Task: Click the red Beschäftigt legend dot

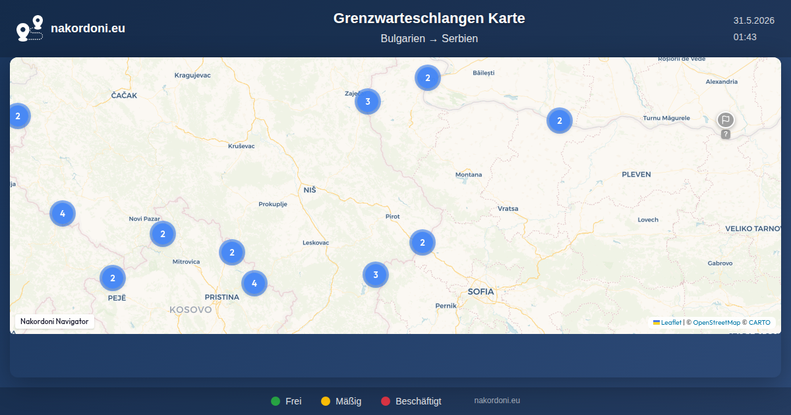Action: (x=386, y=401)
